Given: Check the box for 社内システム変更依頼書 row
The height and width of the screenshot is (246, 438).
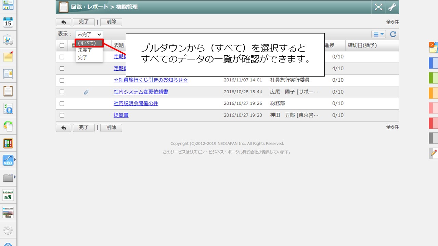Looking at the screenshot, I should coord(62,92).
